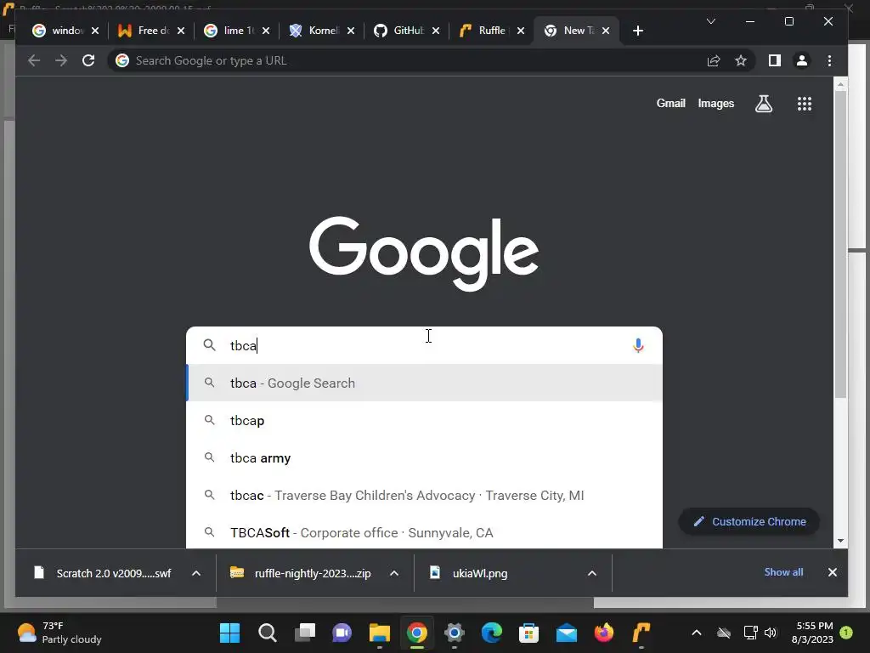This screenshot has height=653, width=870.
Task: Reload the page with refresh icon
Action: pyautogui.click(x=88, y=60)
